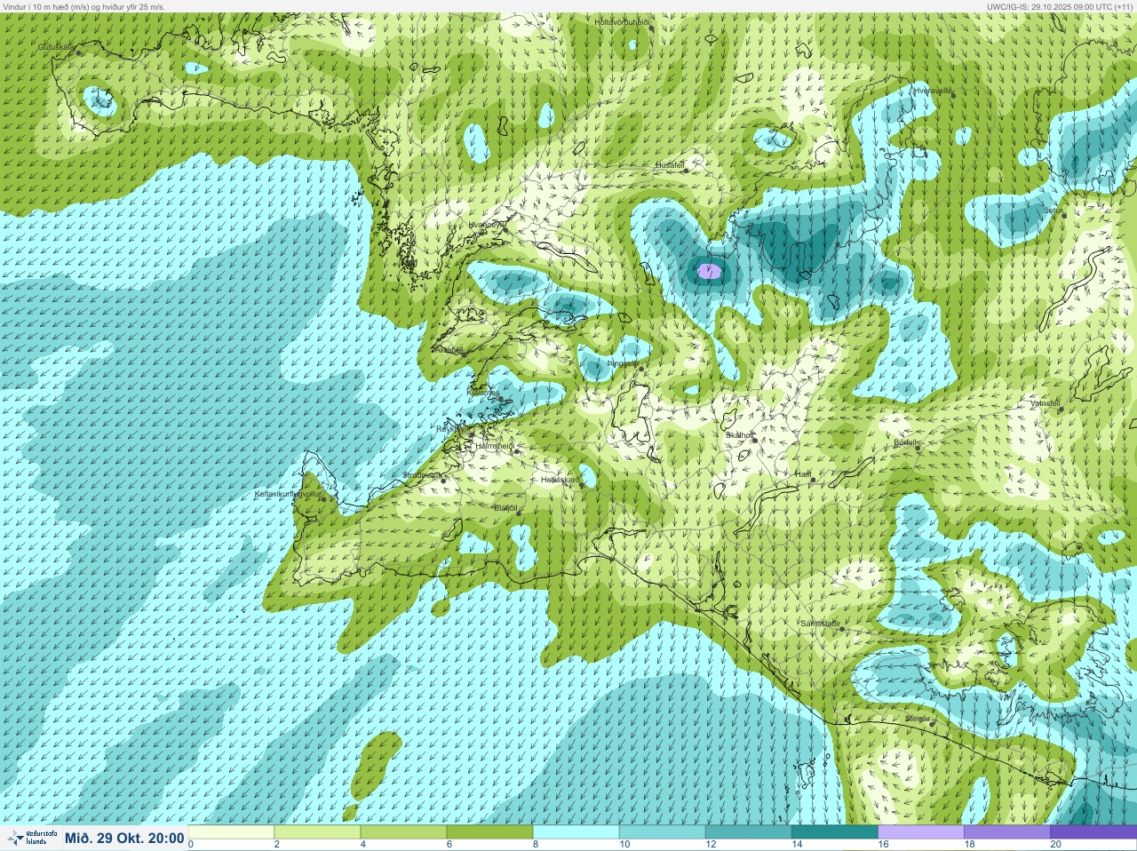Click the Hólmsheiði station label
1137x851 pixels.
[x=495, y=445]
